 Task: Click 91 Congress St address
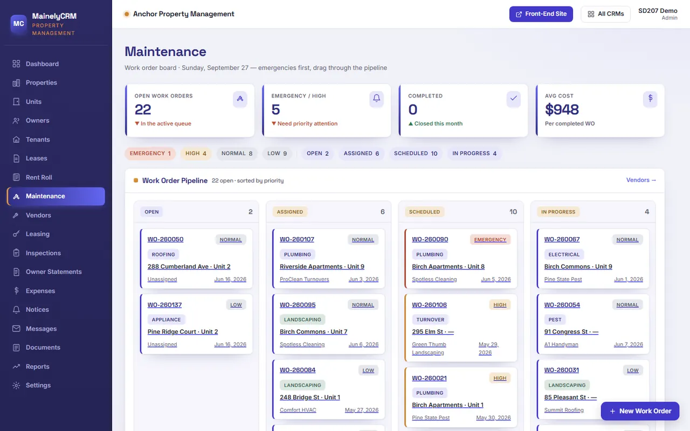pyautogui.click(x=571, y=332)
